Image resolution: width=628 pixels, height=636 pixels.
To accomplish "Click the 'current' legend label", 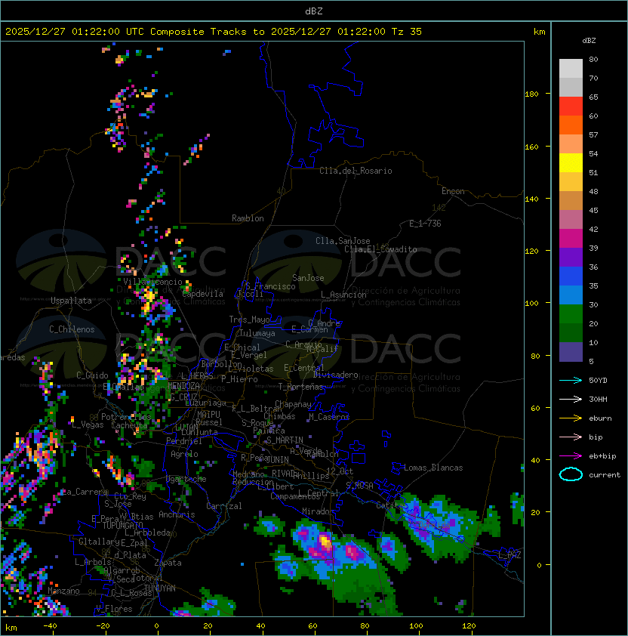I will [x=605, y=475].
